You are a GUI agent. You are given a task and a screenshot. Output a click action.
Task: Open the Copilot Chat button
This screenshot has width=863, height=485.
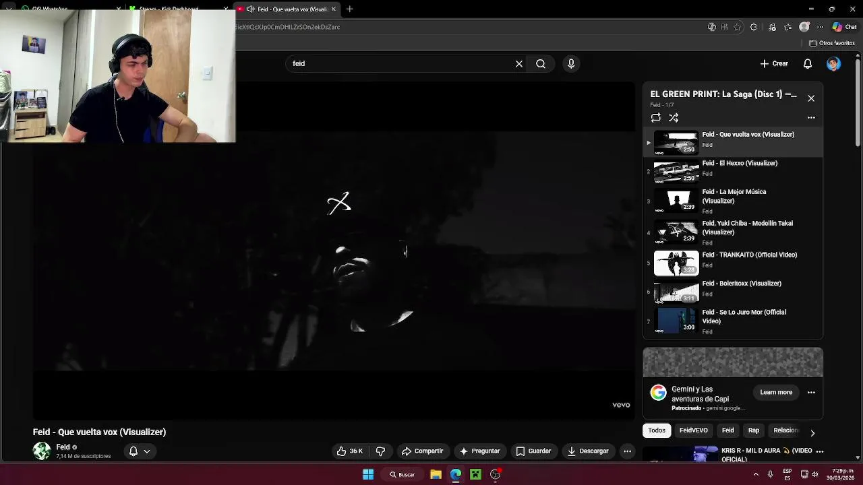844,27
